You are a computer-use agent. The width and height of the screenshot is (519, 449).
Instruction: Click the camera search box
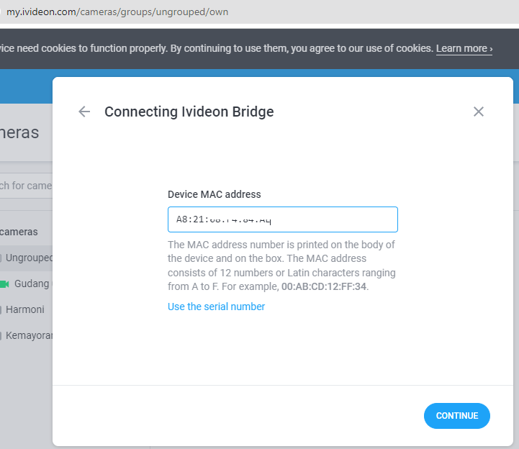(26, 186)
